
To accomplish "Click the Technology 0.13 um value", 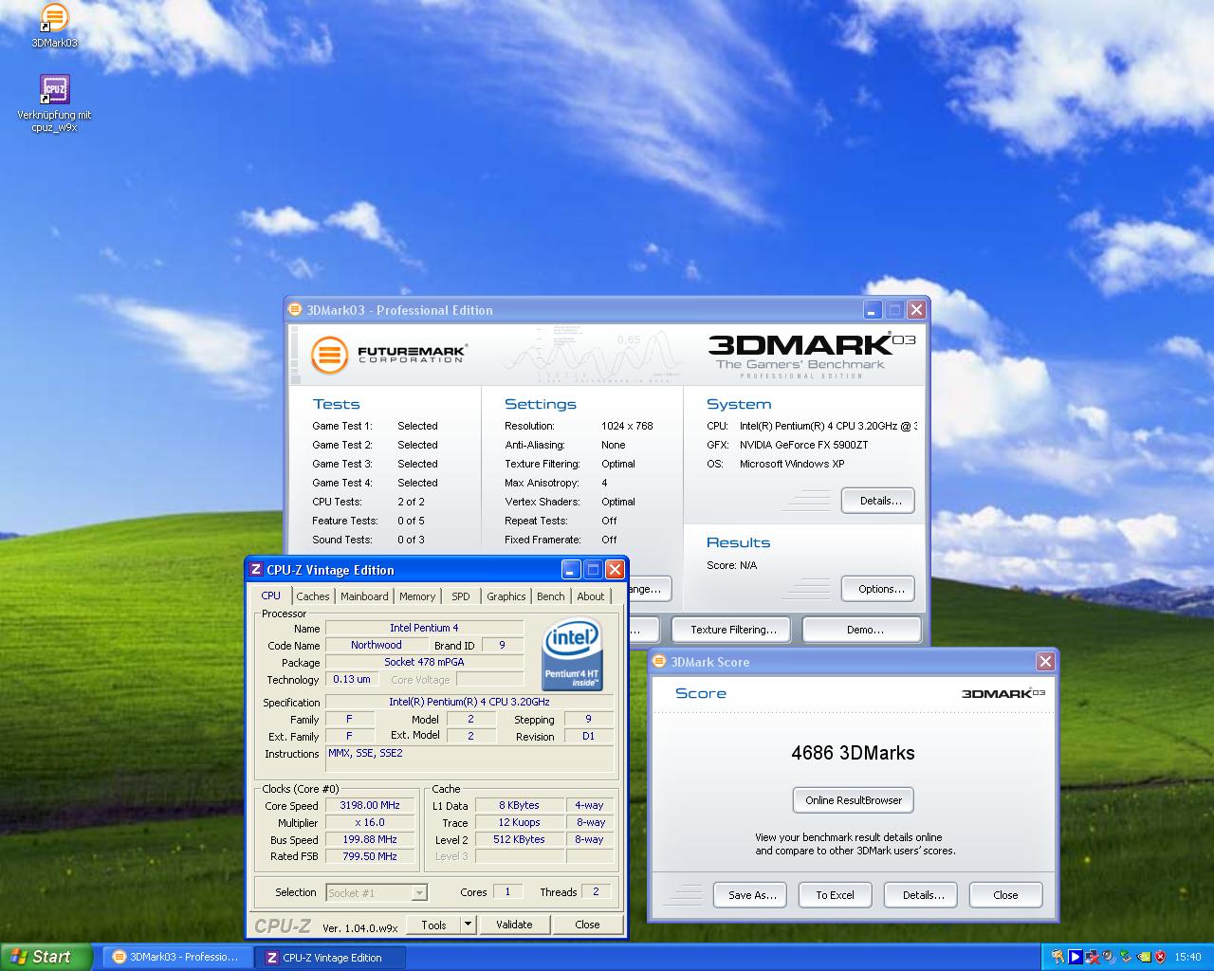I will [351, 679].
